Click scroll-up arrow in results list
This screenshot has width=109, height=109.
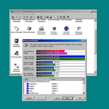(x=84, y=79)
